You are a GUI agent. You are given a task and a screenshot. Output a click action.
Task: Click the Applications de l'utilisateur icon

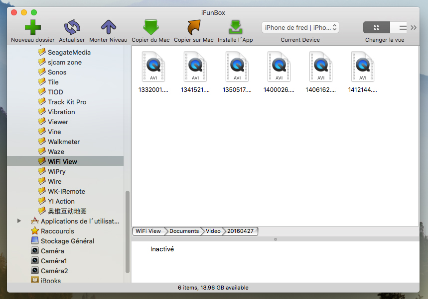pyautogui.click(x=35, y=221)
